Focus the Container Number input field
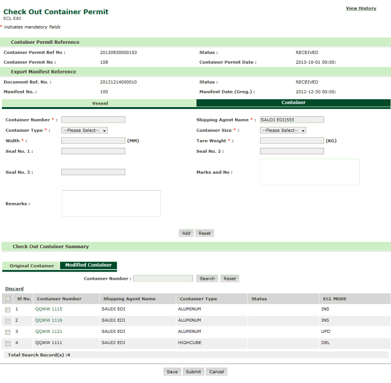The image size is (391, 383). 93,120
